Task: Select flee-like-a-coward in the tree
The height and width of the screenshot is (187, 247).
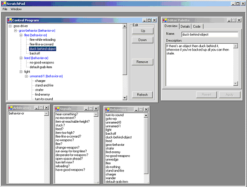Action: [42, 44]
